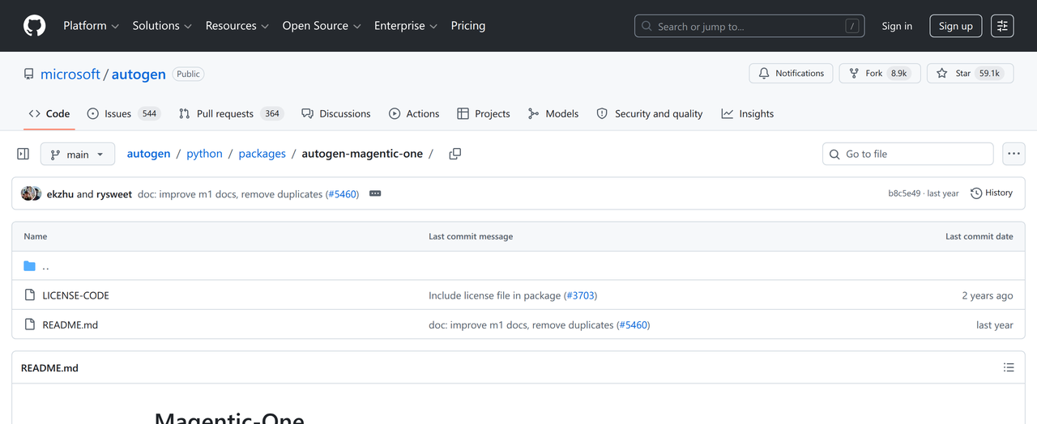Expand the Enterprise menu

coord(406,26)
